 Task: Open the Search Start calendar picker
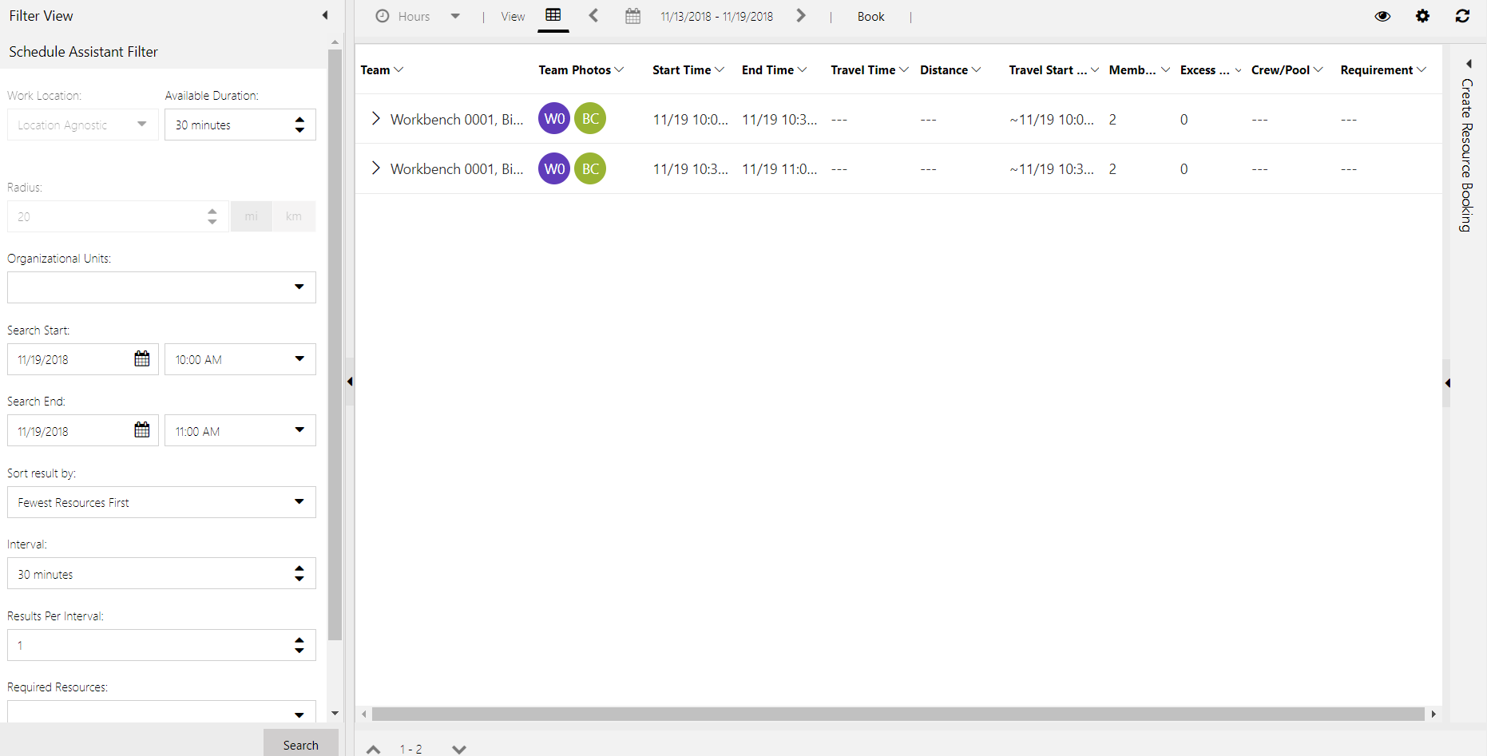[x=141, y=358]
